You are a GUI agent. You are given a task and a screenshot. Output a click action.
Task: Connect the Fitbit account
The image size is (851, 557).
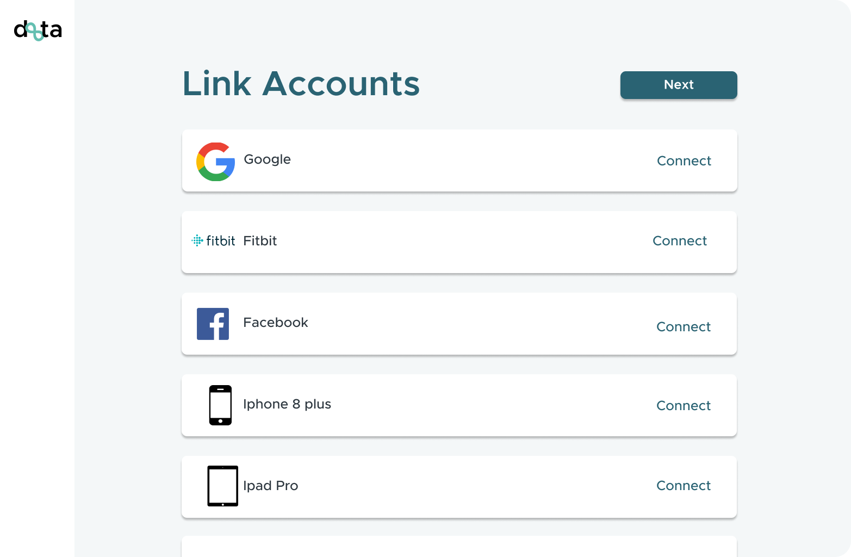(680, 241)
